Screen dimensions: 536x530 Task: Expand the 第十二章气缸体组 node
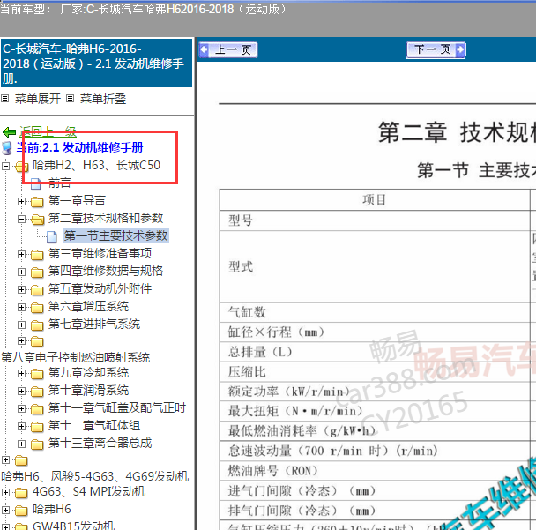21,427
